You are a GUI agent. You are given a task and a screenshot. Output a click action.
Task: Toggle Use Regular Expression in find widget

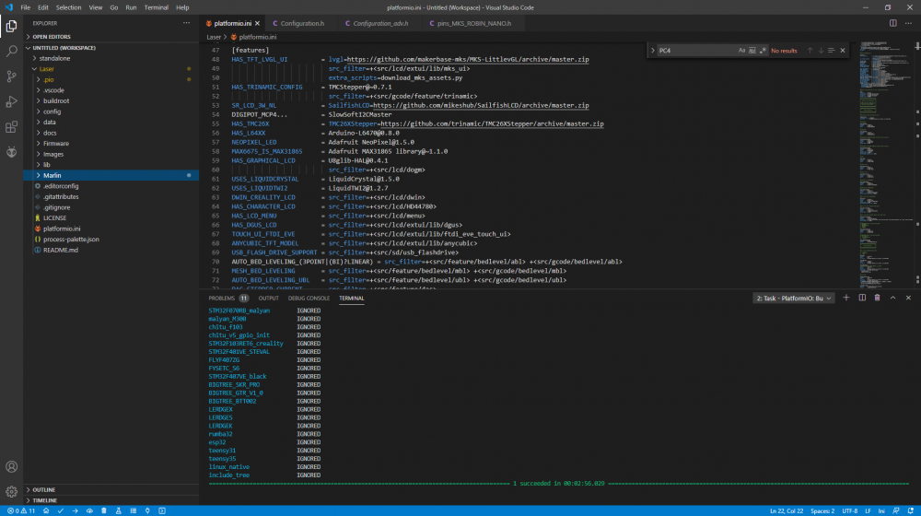tap(763, 51)
